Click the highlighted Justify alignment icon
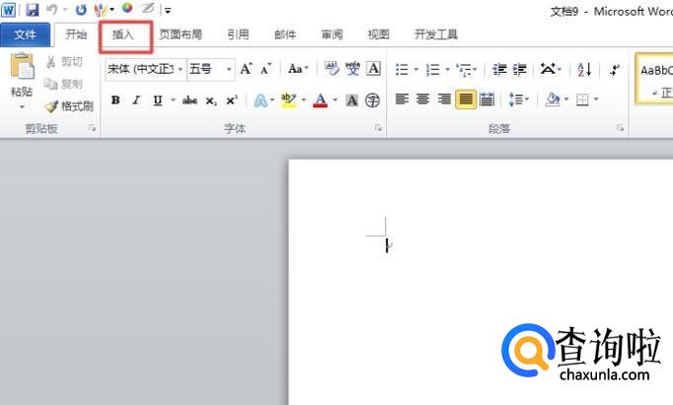Image resolution: width=673 pixels, height=405 pixels. pos(466,100)
